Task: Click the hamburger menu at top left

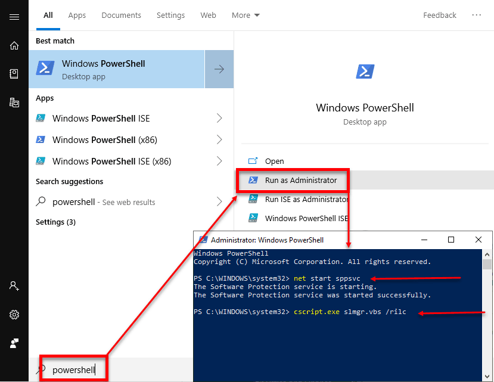Action: (x=14, y=16)
